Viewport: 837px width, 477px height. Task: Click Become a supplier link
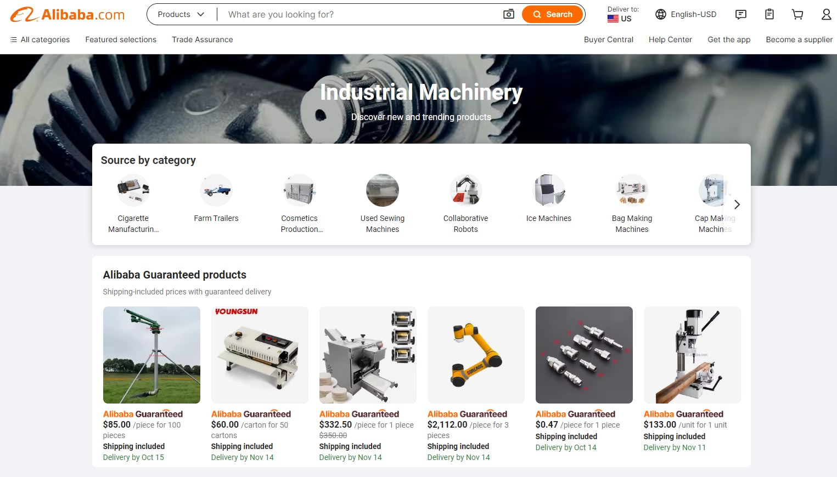tap(799, 39)
